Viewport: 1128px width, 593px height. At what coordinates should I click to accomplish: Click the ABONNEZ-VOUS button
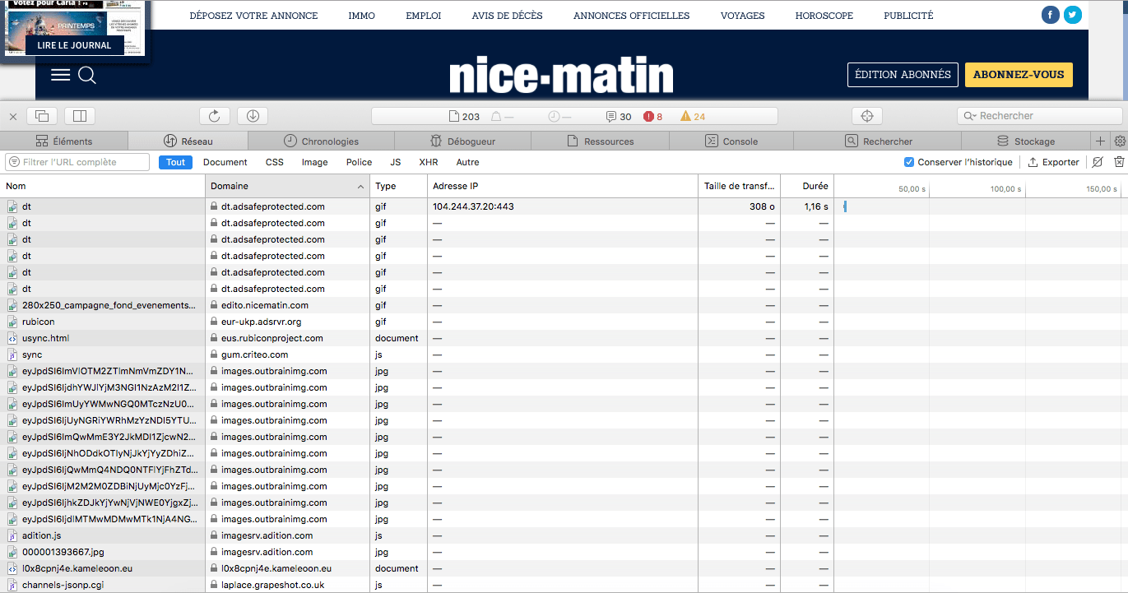point(1019,74)
